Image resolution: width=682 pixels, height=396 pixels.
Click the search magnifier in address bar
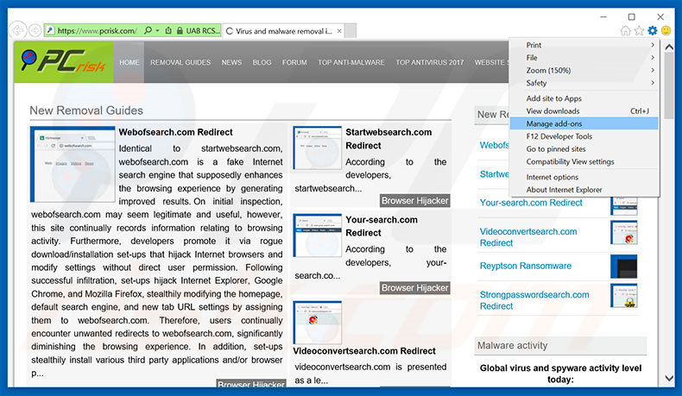148,30
